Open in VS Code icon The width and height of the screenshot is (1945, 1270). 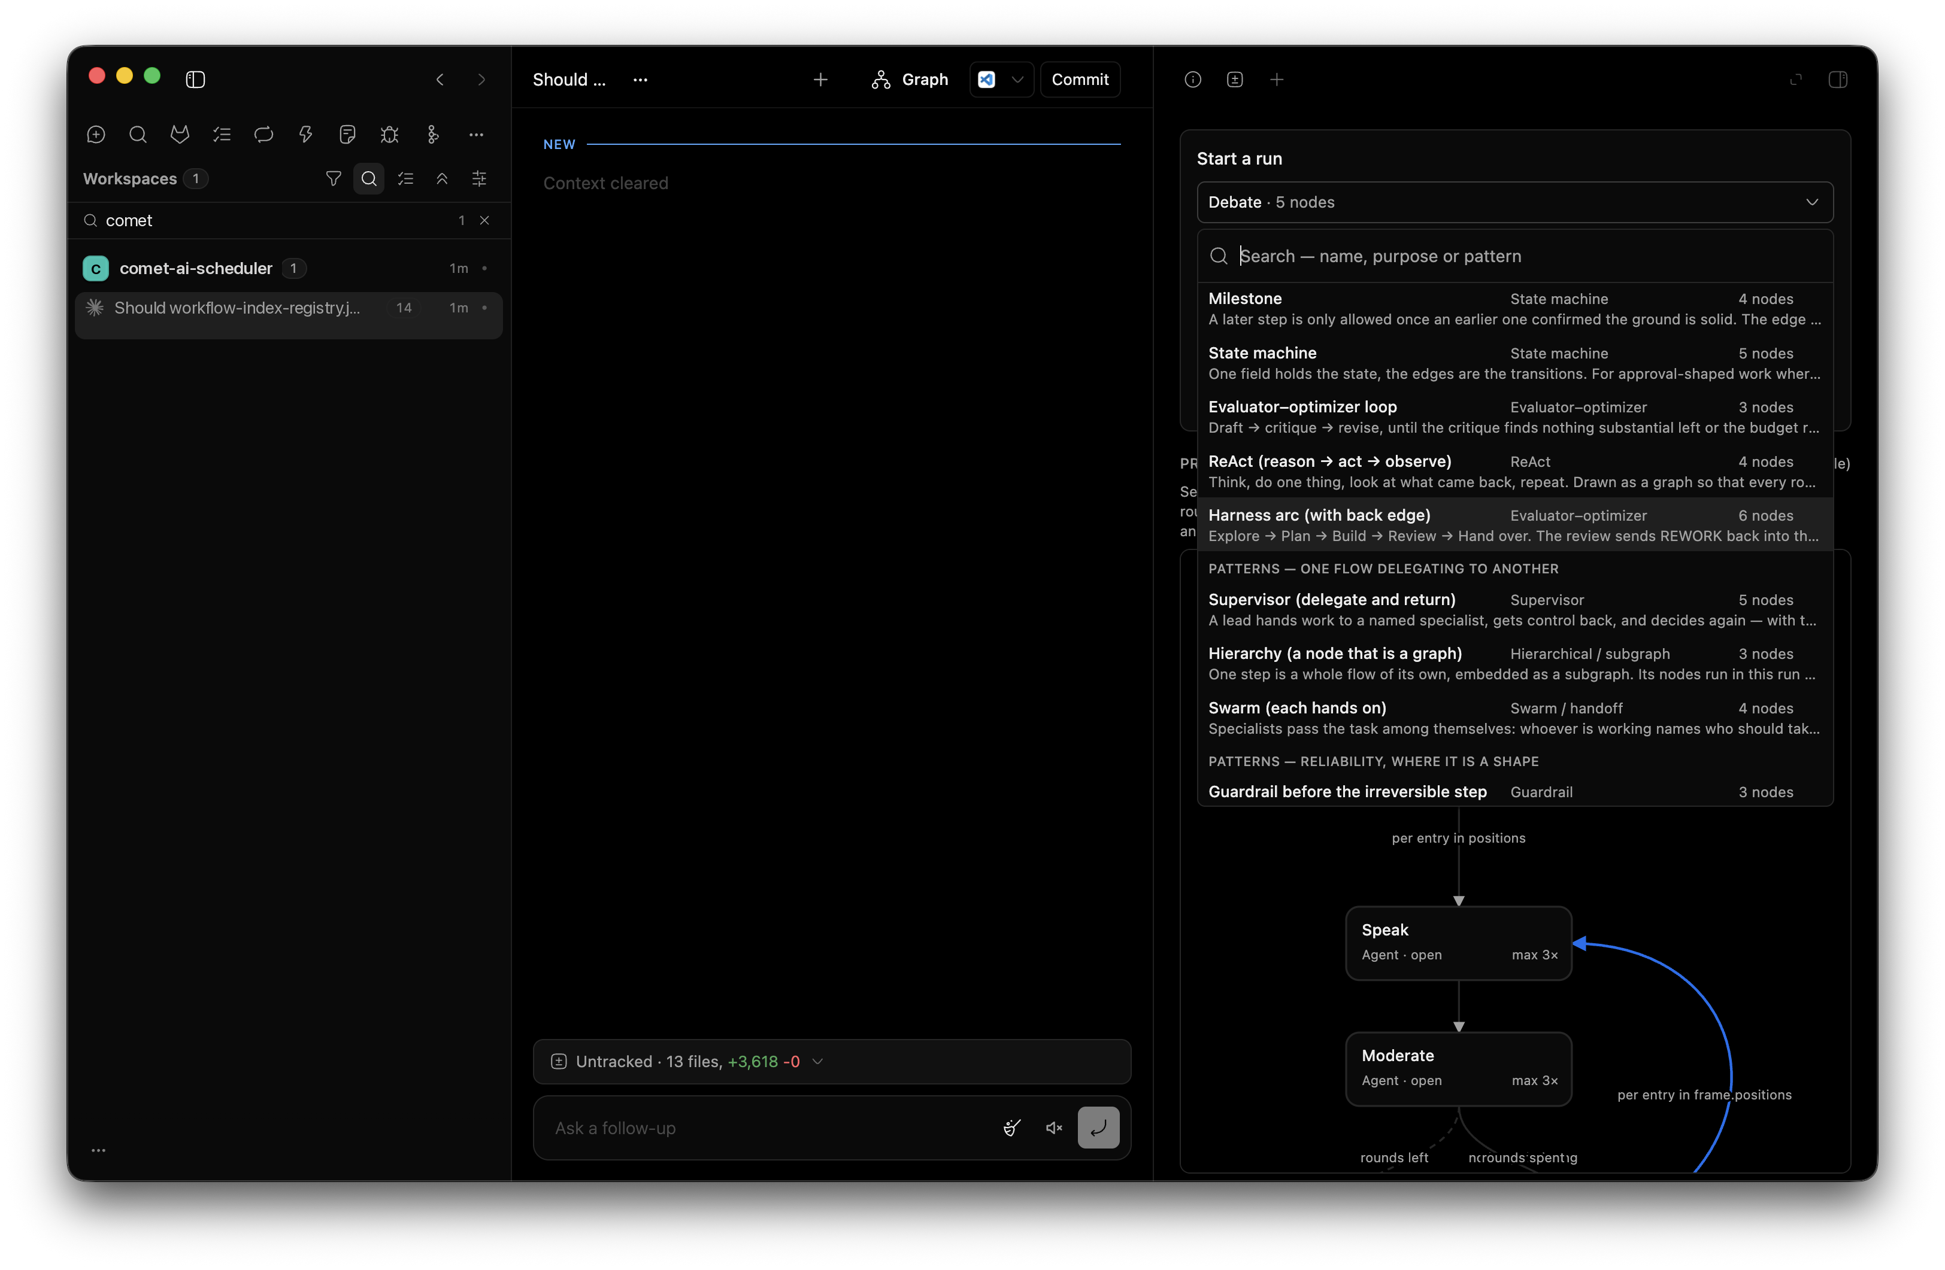point(987,79)
